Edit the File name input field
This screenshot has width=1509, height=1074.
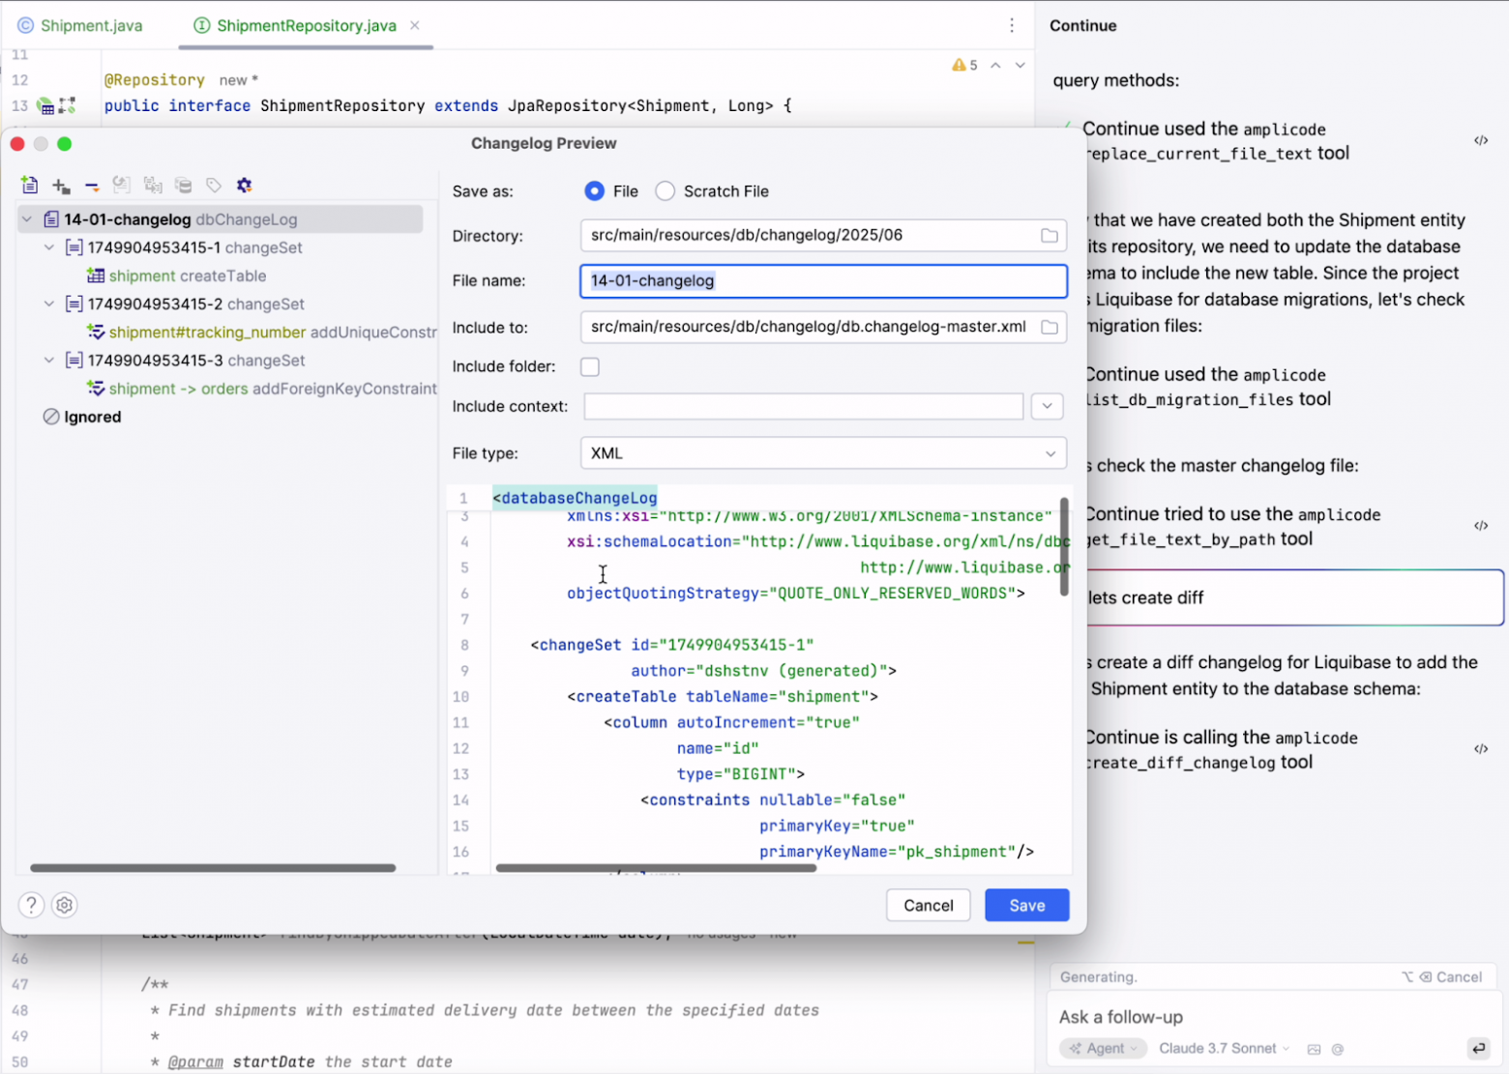click(822, 281)
